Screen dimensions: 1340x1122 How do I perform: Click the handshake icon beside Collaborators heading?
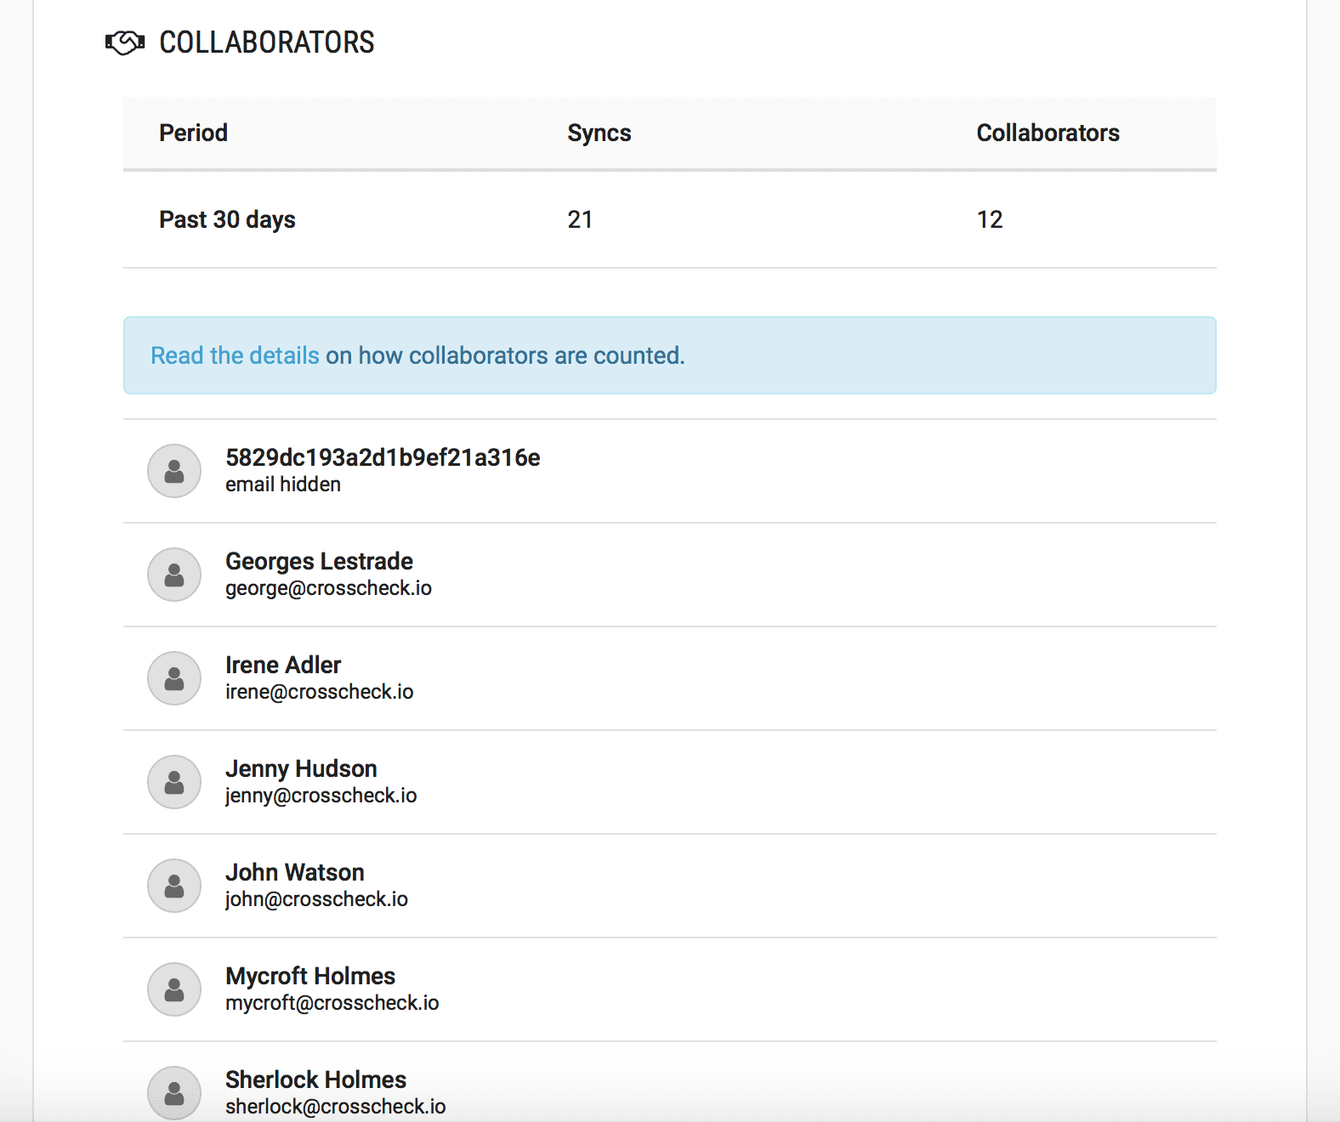point(125,42)
